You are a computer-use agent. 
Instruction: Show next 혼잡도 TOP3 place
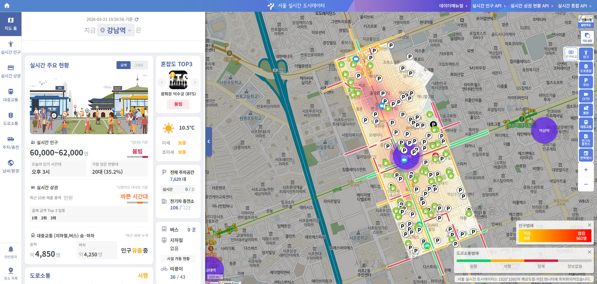tap(195, 82)
